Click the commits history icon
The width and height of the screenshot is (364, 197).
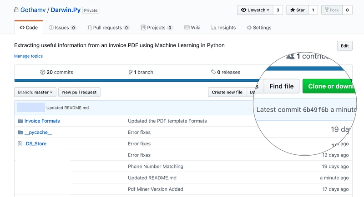tap(43, 72)
